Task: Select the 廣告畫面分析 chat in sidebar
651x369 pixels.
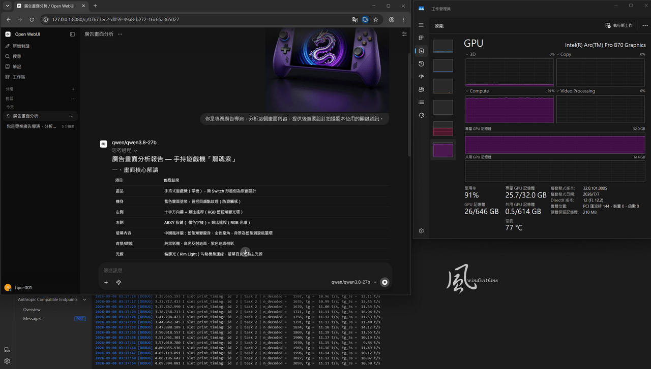Action: click(40, 116)
